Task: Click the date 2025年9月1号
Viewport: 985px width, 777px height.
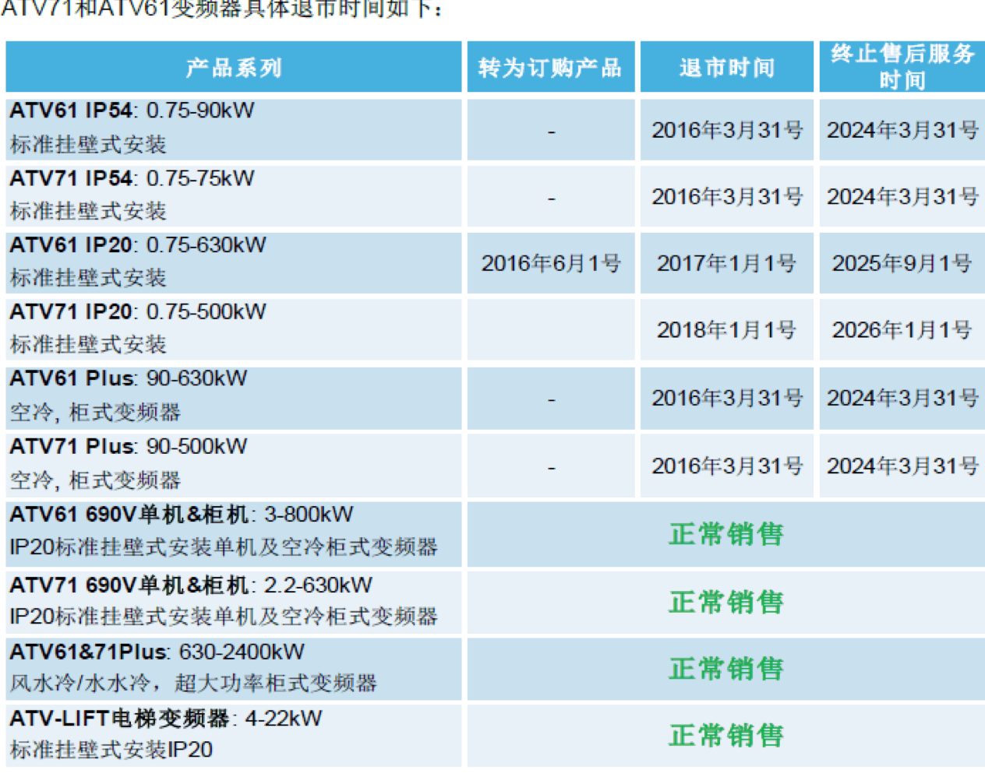Action: tap(902, 264)
